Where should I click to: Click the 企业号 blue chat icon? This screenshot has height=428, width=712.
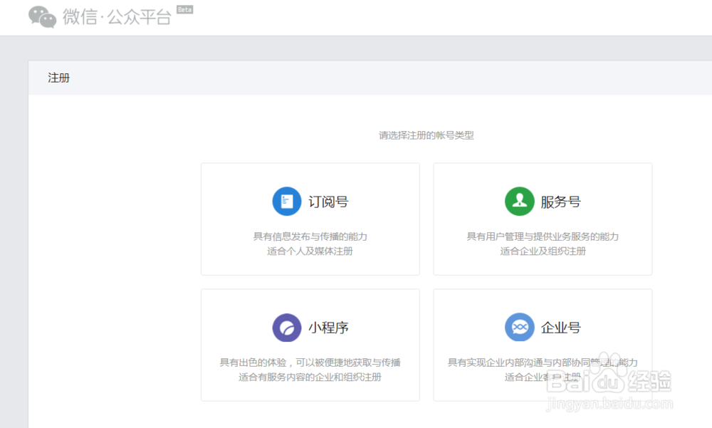click(519, 327)
